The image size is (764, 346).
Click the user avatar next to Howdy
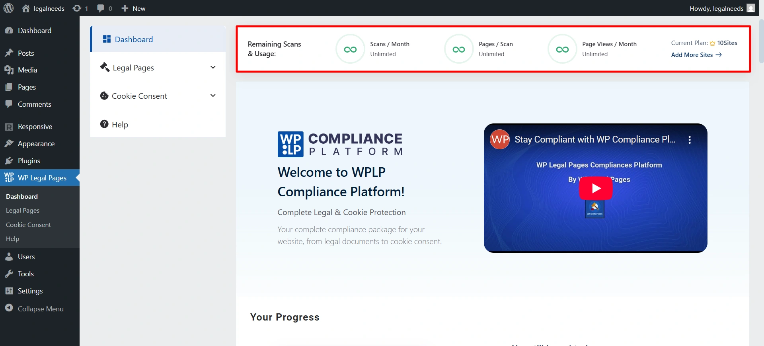click(x=750, y=8)
